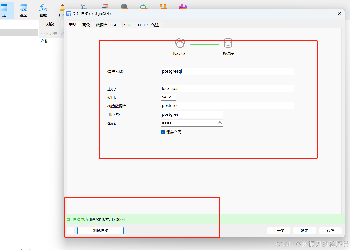Click the 测试连接 button
The height and width of the screenshot is (250, 350).
[x=100, y=230]
